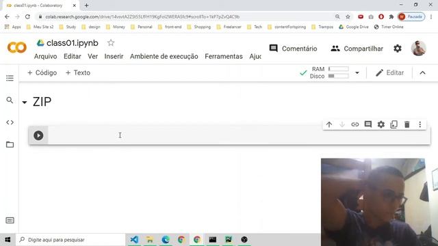Click the Windows taskbar search box
The height and width of the screenshot is (246, 438).
click(x=70, y=240)
